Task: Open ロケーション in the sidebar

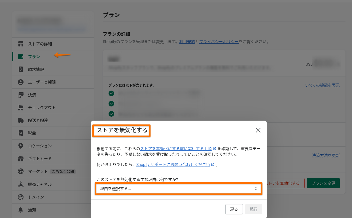Action: coord(53,146)
